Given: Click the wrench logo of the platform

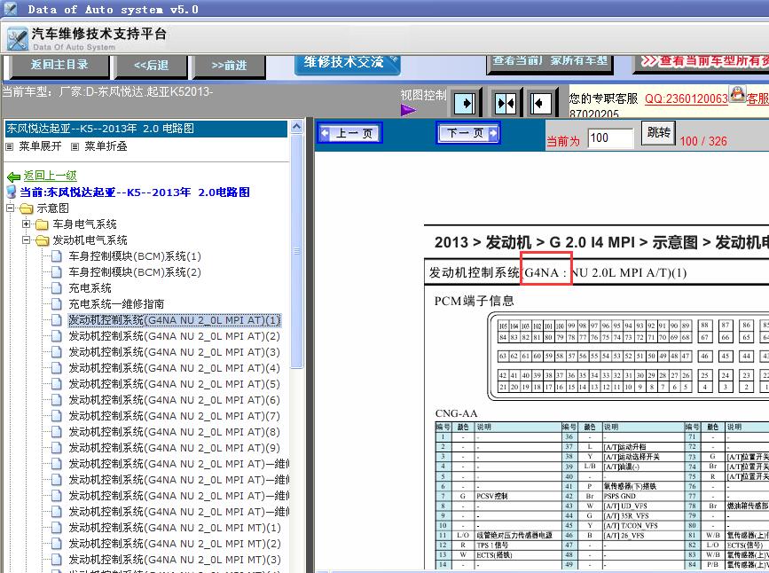Looking at the screenshot, I should tap(18, 39).
